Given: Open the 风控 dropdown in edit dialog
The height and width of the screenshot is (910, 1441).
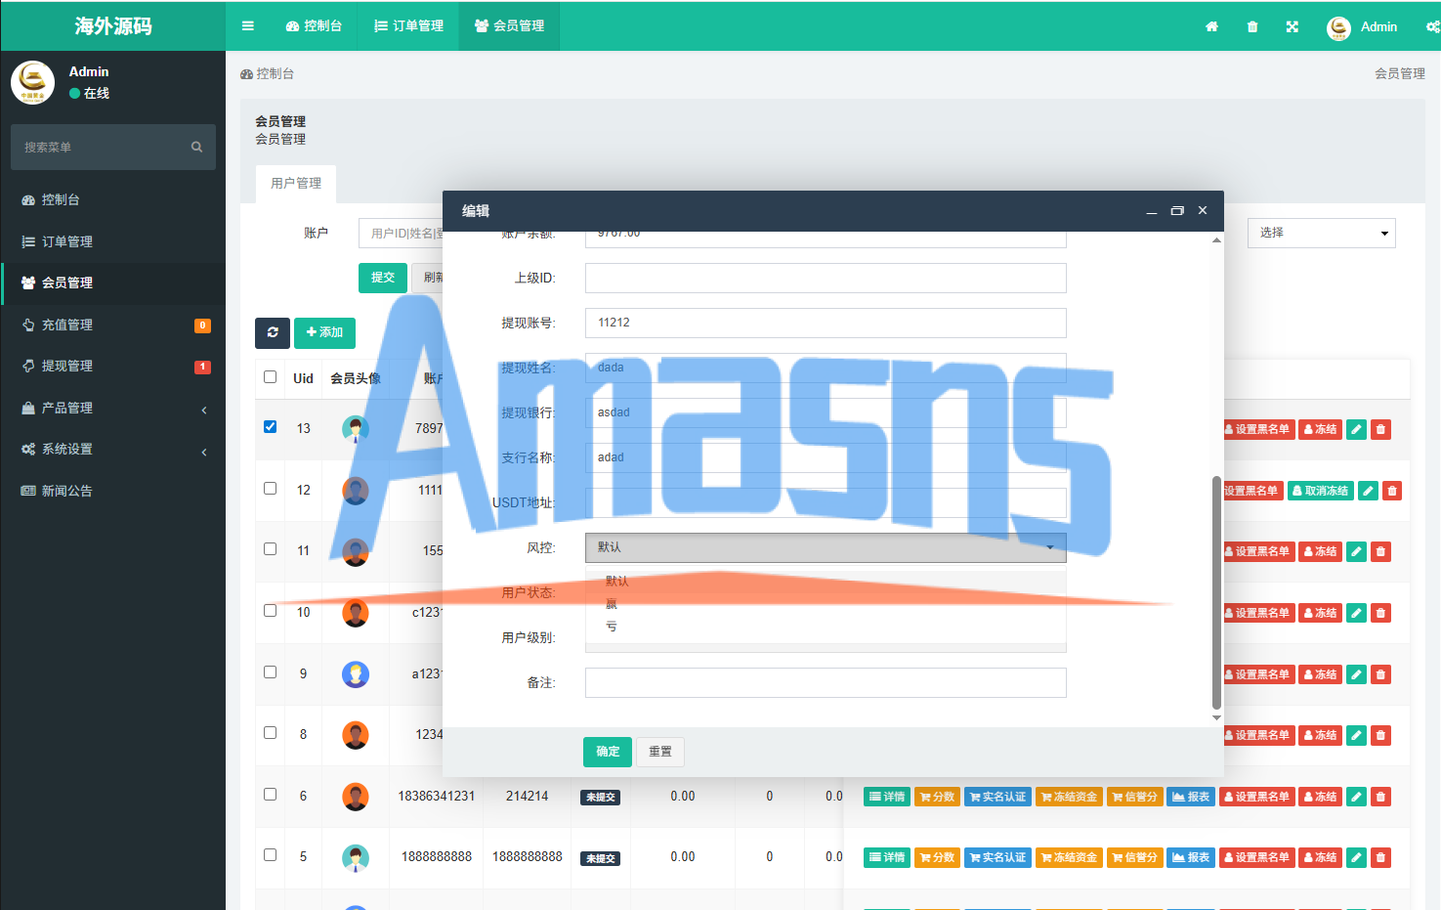Looking at the screenshot, I should click(x=825, y=547).
